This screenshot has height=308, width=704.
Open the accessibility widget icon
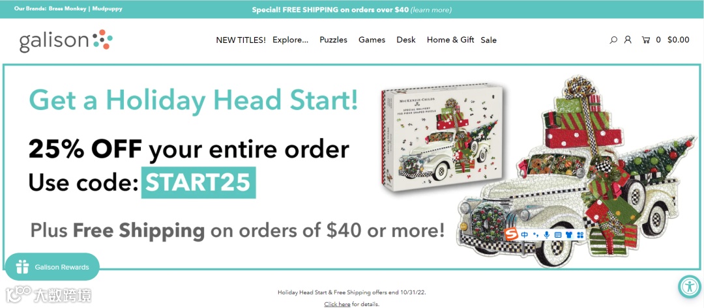pos(689,286)
